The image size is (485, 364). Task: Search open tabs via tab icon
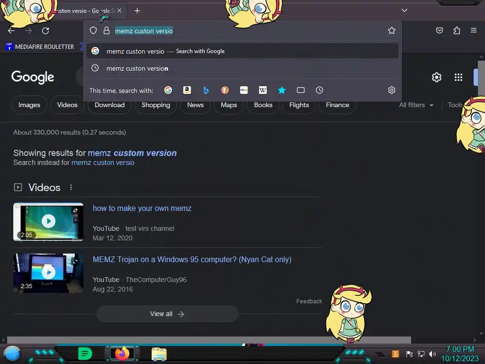pyautogui.click(x=301, y=90)
